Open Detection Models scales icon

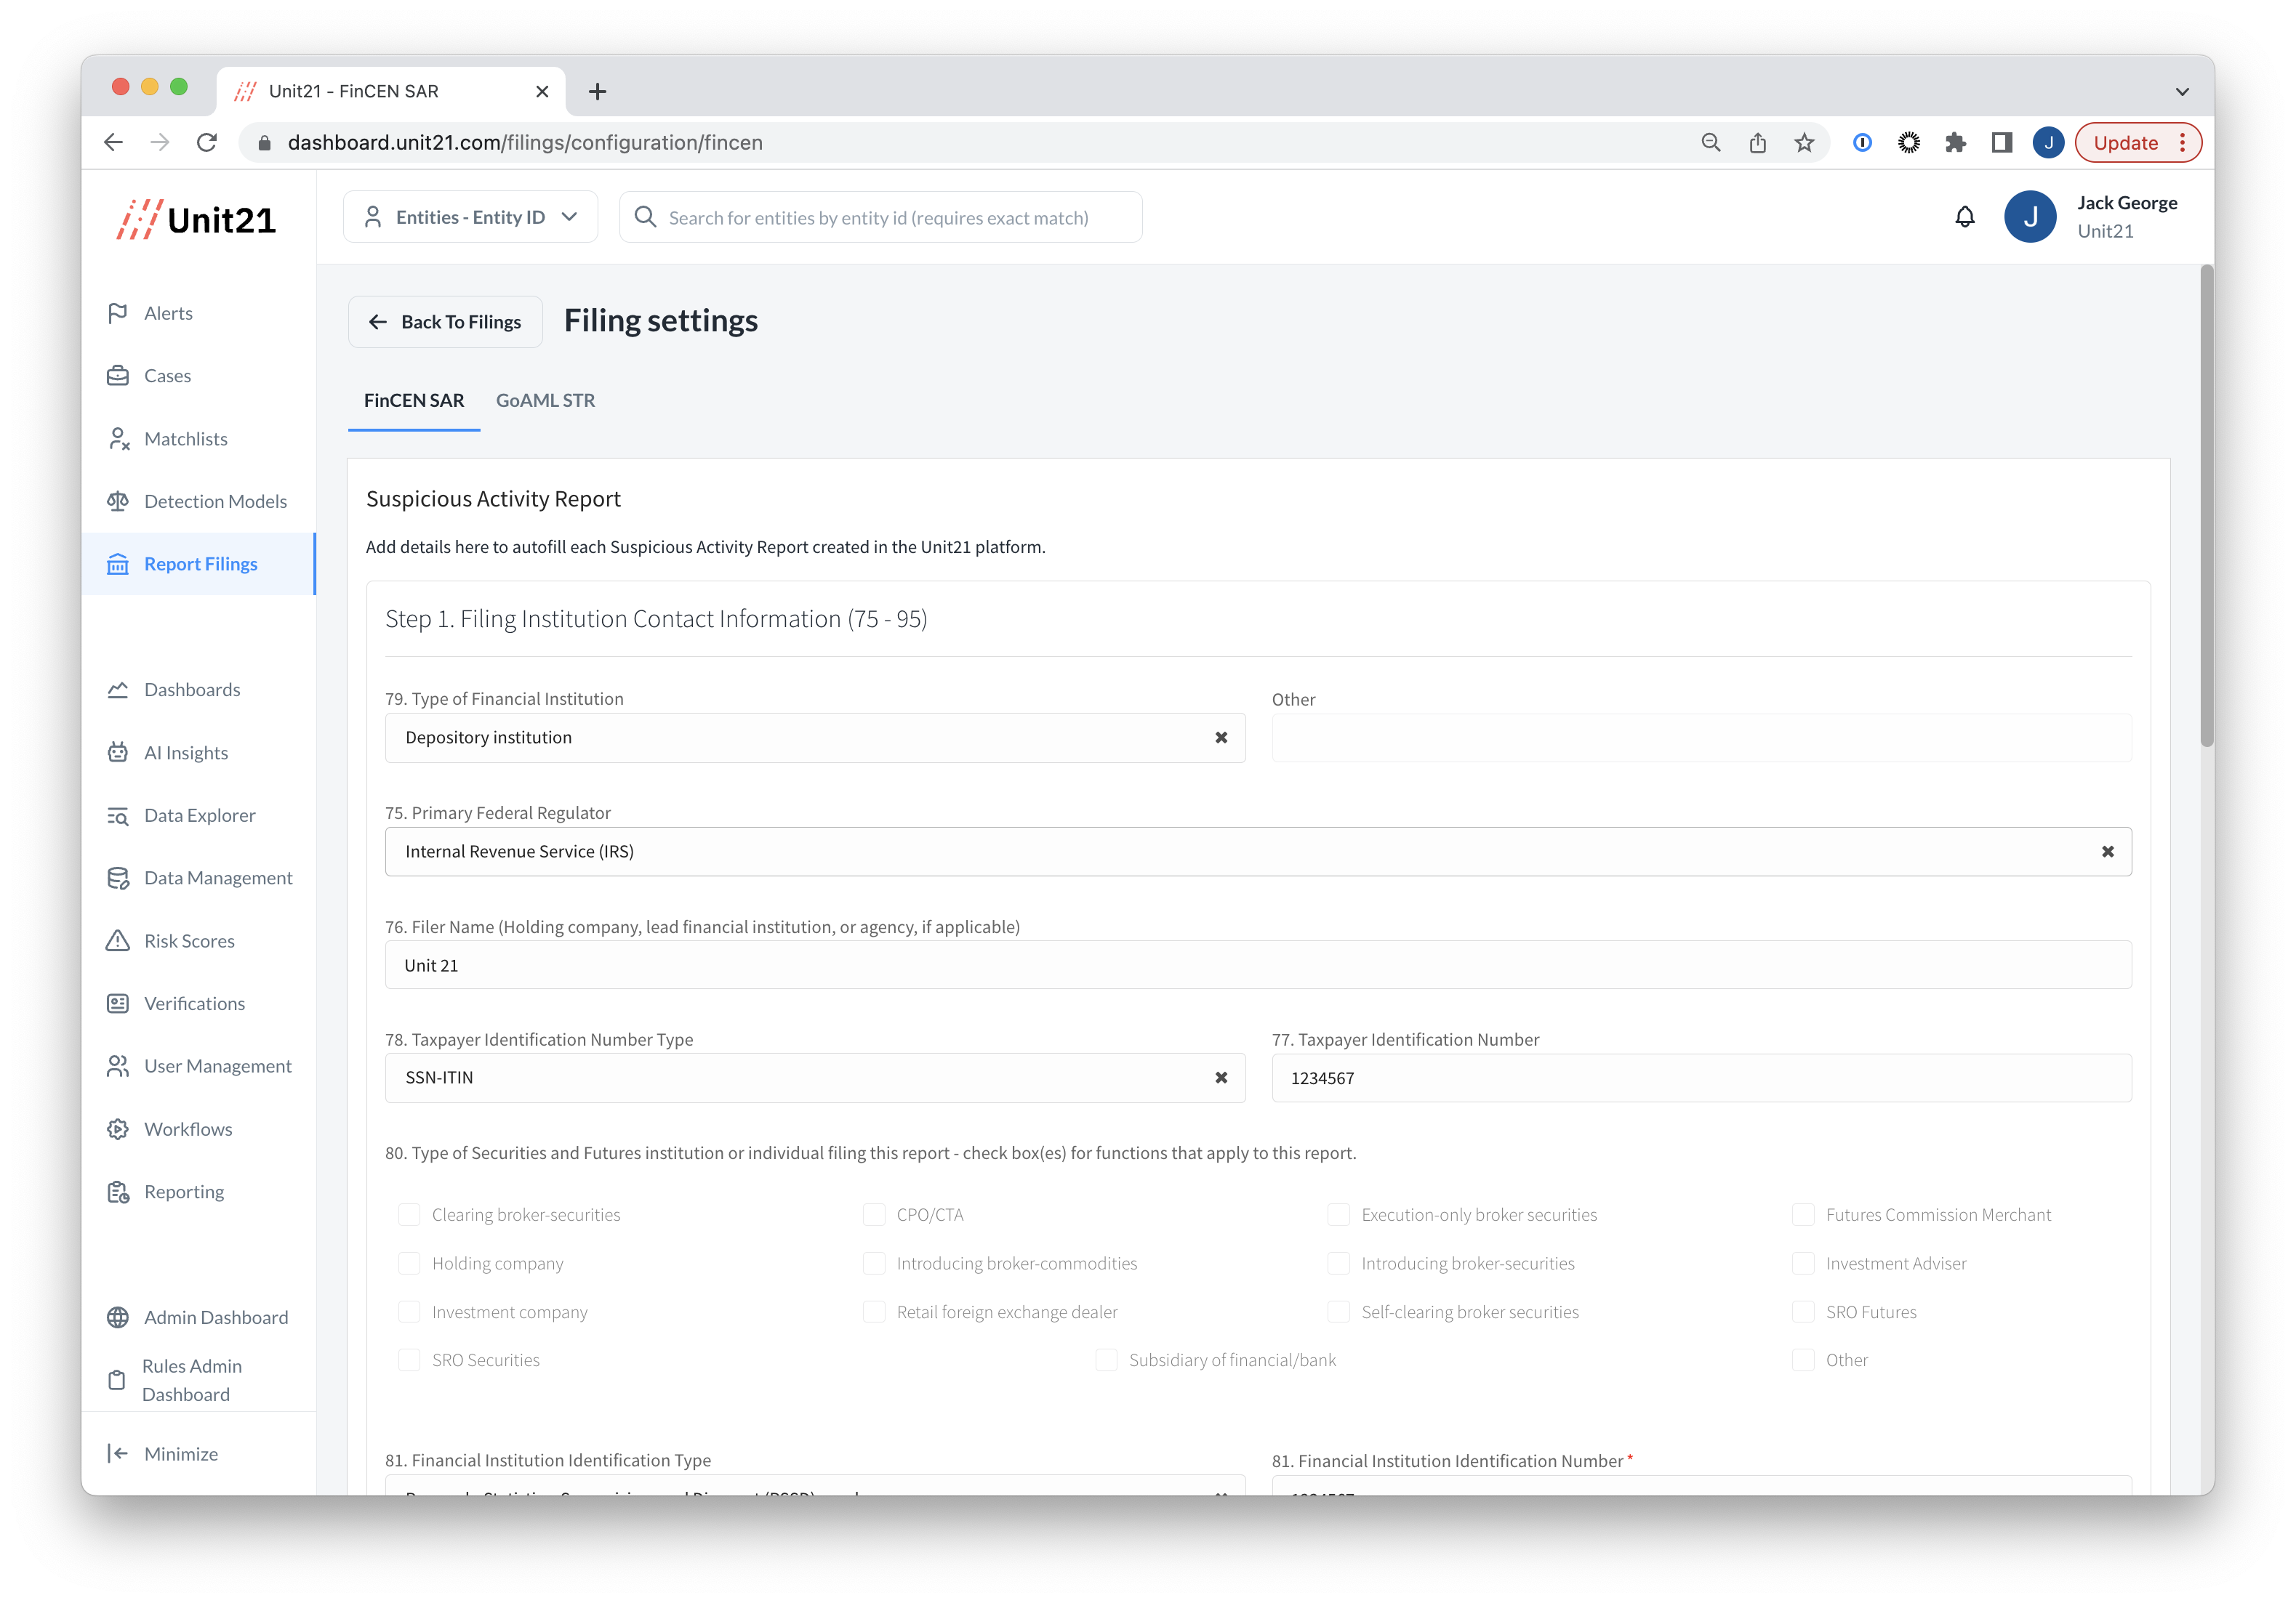pyautogui.click(x=118, y=501)
